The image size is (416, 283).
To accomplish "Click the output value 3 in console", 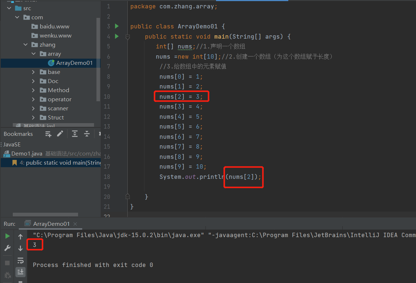I will click(x=35, y=245).
